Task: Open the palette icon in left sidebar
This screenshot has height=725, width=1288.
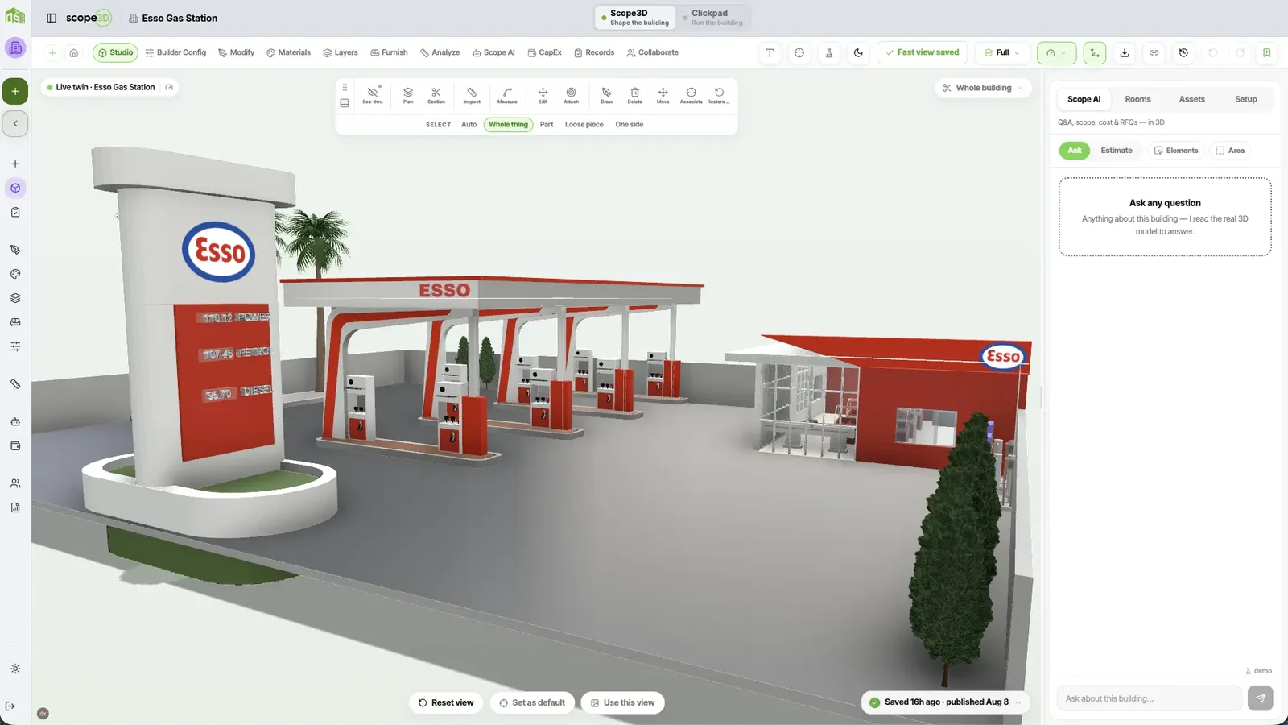Action: (x=15, y=274)
